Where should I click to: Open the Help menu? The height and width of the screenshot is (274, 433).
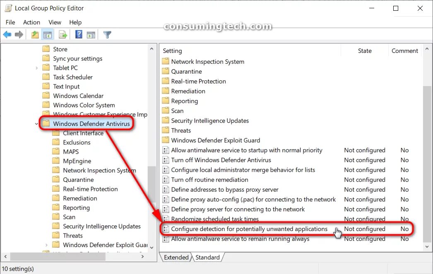point(75,22)
